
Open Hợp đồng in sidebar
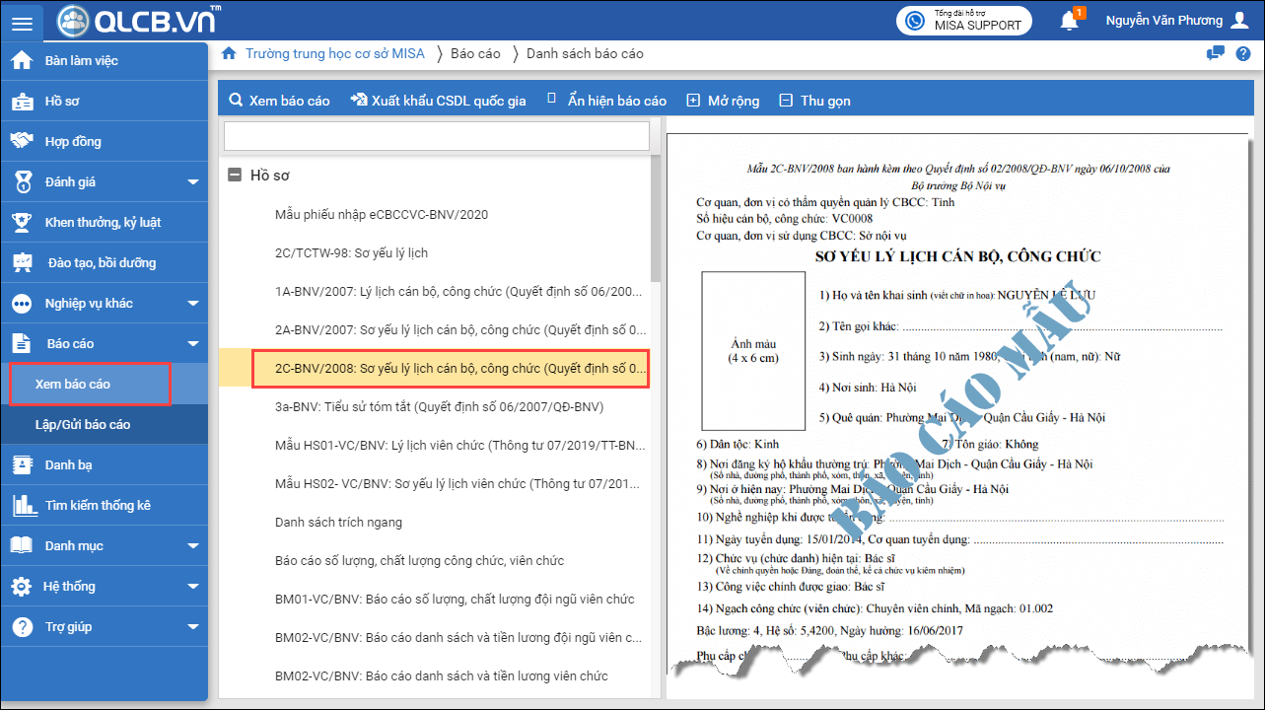point(73,142)
